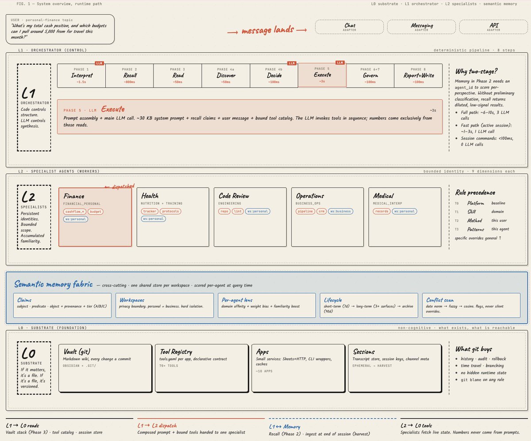Select the Chat adapter box
The image size is (531, 441).
coord(350,27)
